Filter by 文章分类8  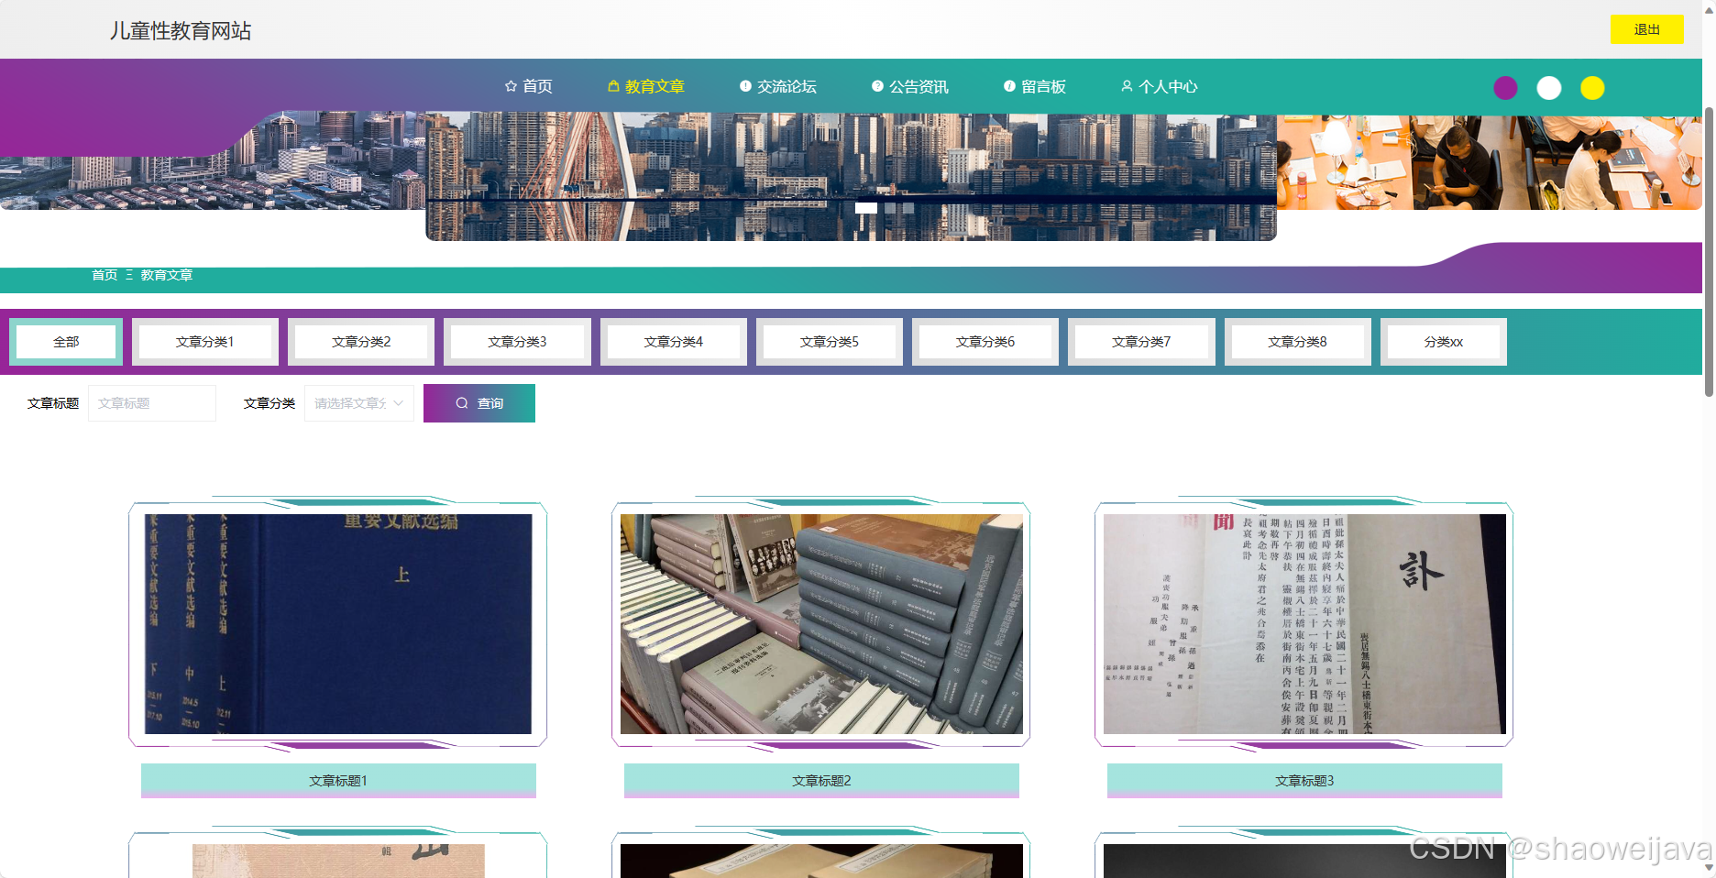(1298, 342)
